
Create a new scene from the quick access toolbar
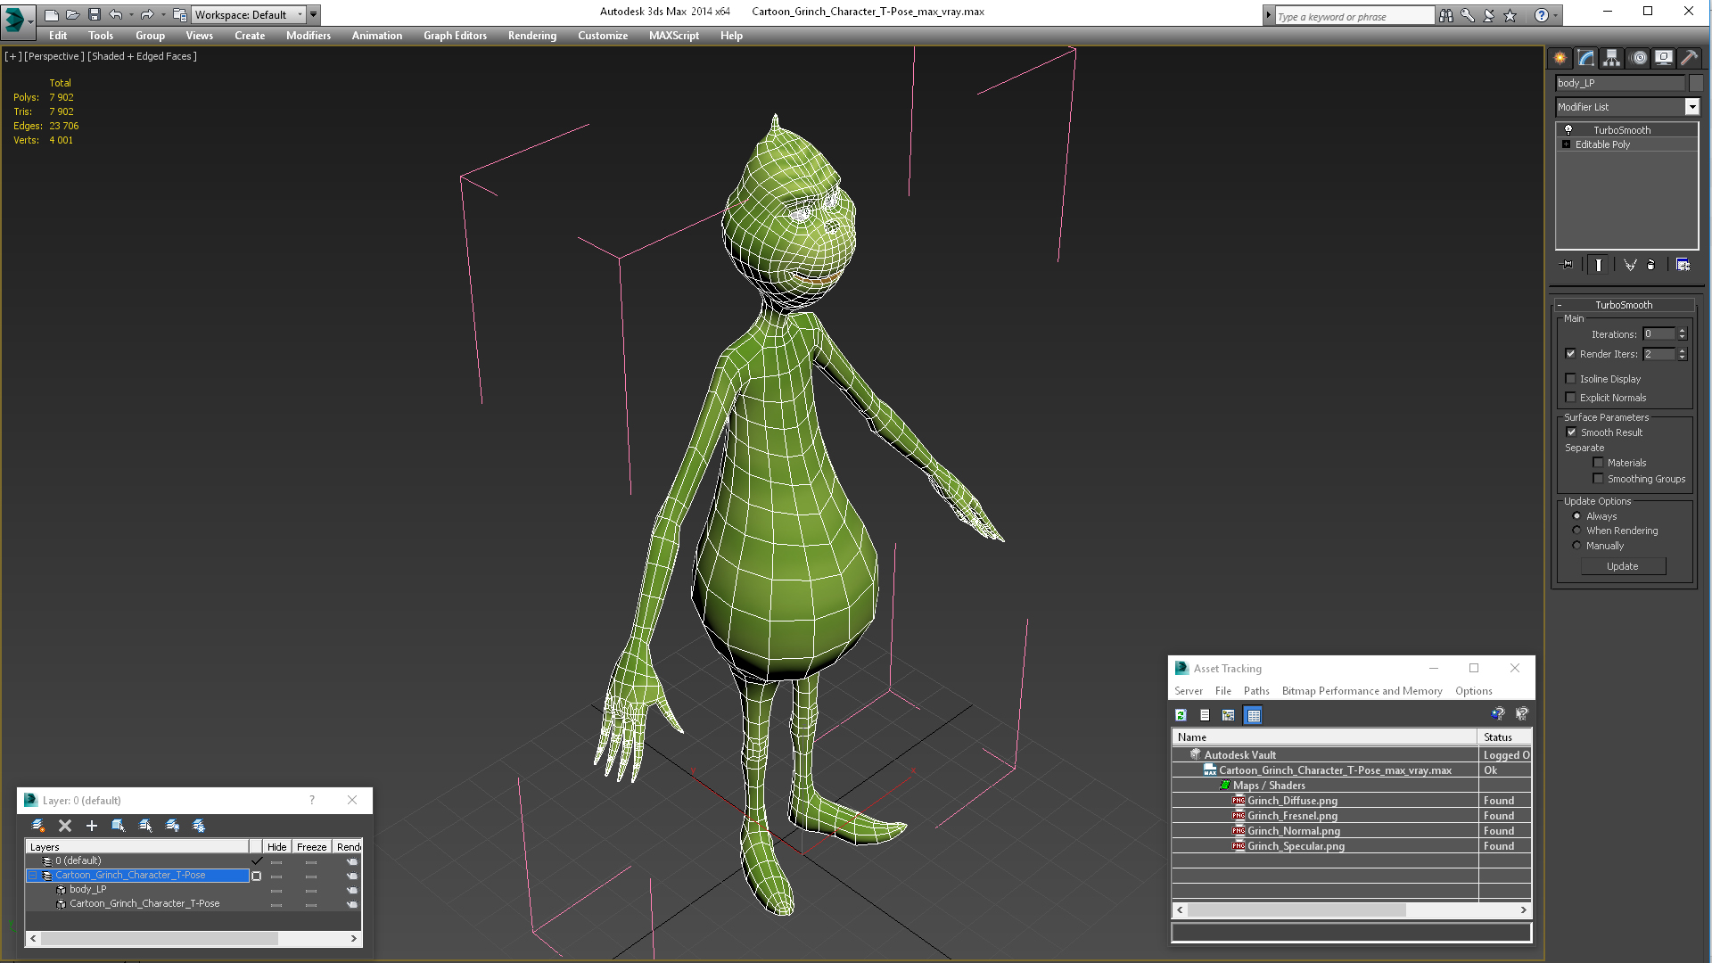[51, 14]
